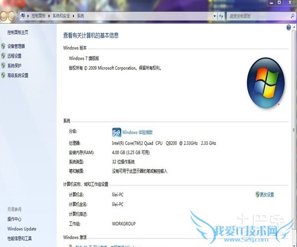Screen dimensions: 297x247
Task: Select 系统 in the breadcrumb
Action: [81, 16]
